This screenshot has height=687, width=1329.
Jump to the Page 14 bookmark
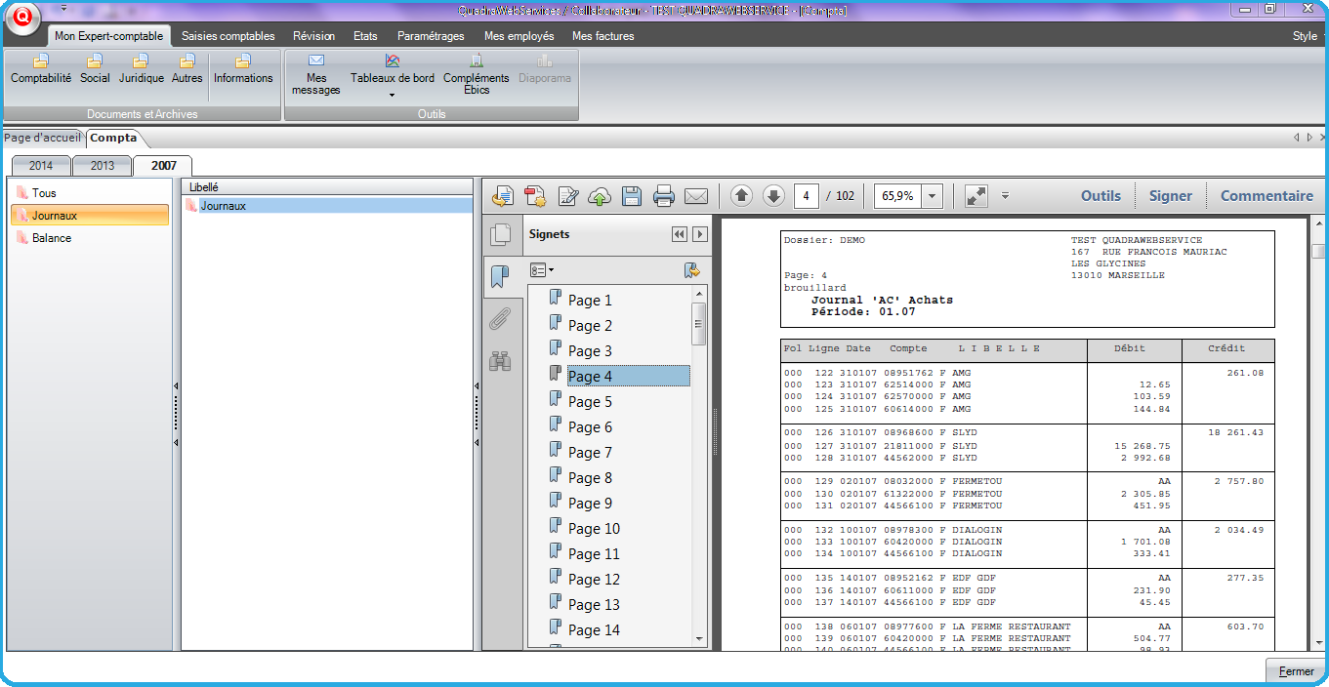coord(594,630)
